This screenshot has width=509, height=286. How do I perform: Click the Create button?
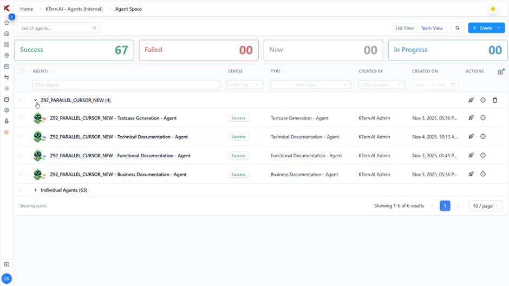pos(481,28)
